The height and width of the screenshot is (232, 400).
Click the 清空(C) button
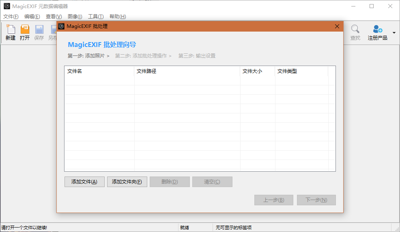coord(212,182)
